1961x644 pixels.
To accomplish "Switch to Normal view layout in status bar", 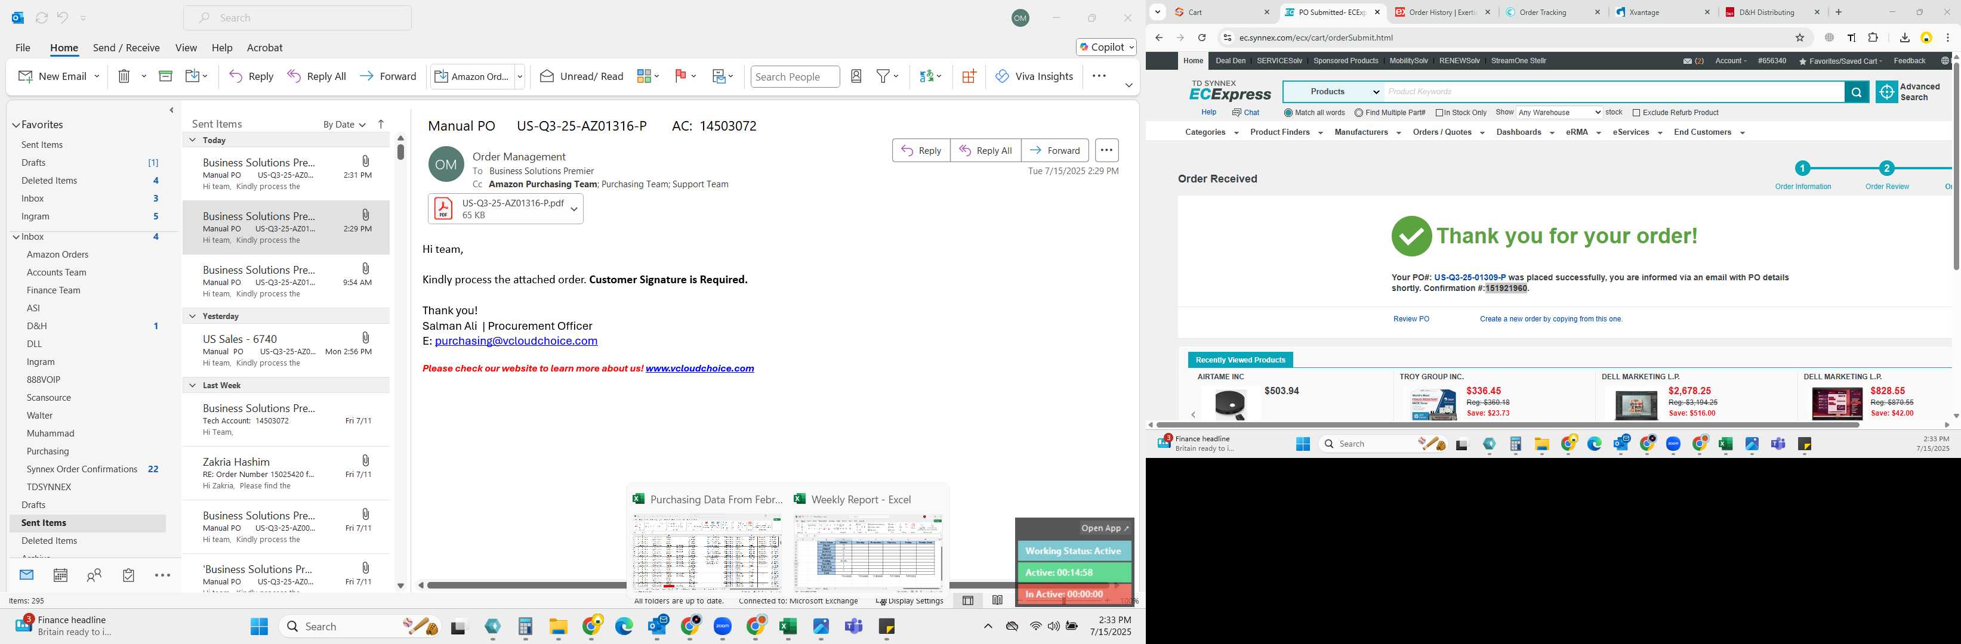I will click(x=967, y=600).
